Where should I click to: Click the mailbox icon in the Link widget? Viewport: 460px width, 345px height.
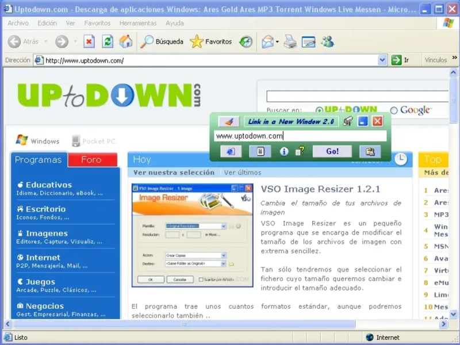point(348,121)
